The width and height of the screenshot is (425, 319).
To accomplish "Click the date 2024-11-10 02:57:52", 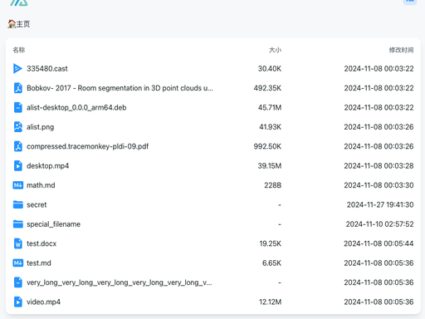I will point(379,224).
